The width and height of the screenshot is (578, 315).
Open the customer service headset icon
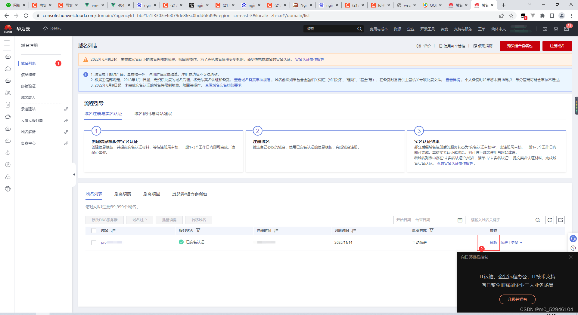click(x=573, y=239)
